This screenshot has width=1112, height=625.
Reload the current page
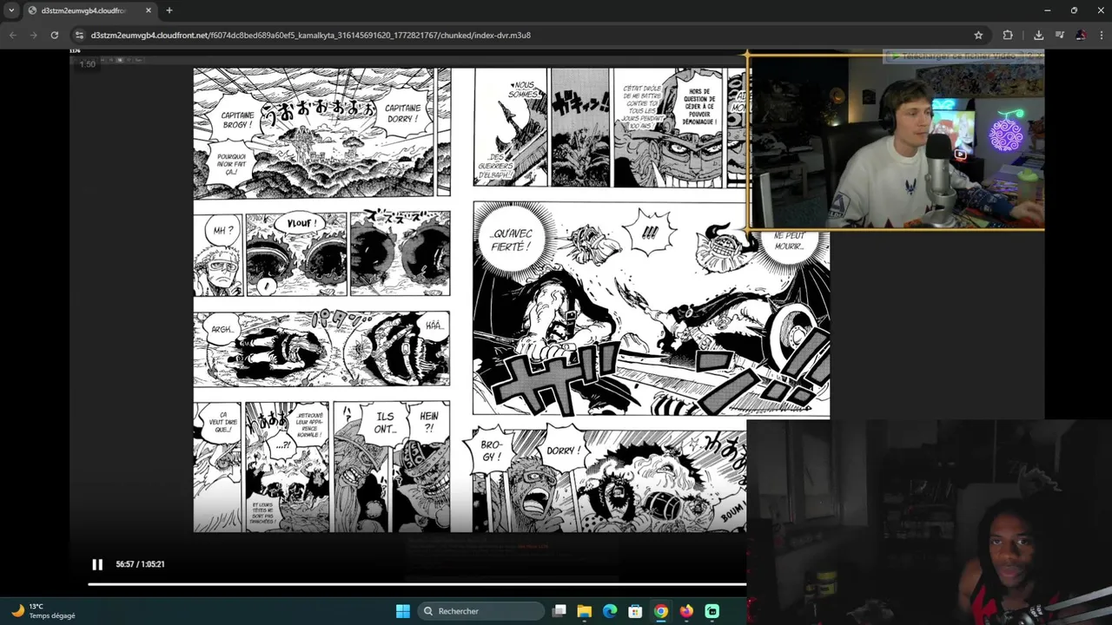[x=55, y=35]
